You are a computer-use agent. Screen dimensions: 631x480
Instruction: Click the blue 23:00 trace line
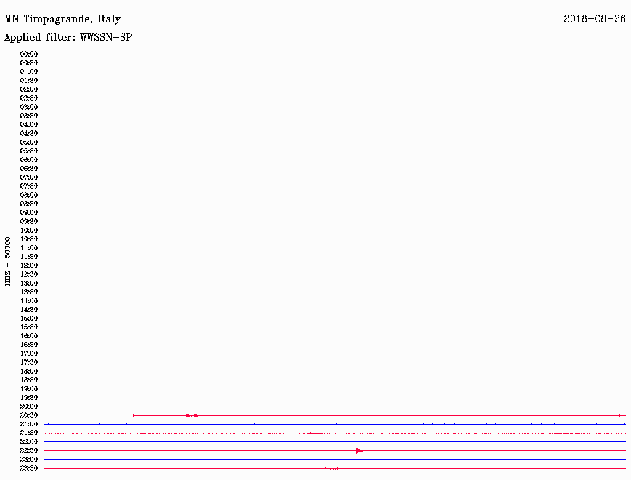(x=335, y=459)
